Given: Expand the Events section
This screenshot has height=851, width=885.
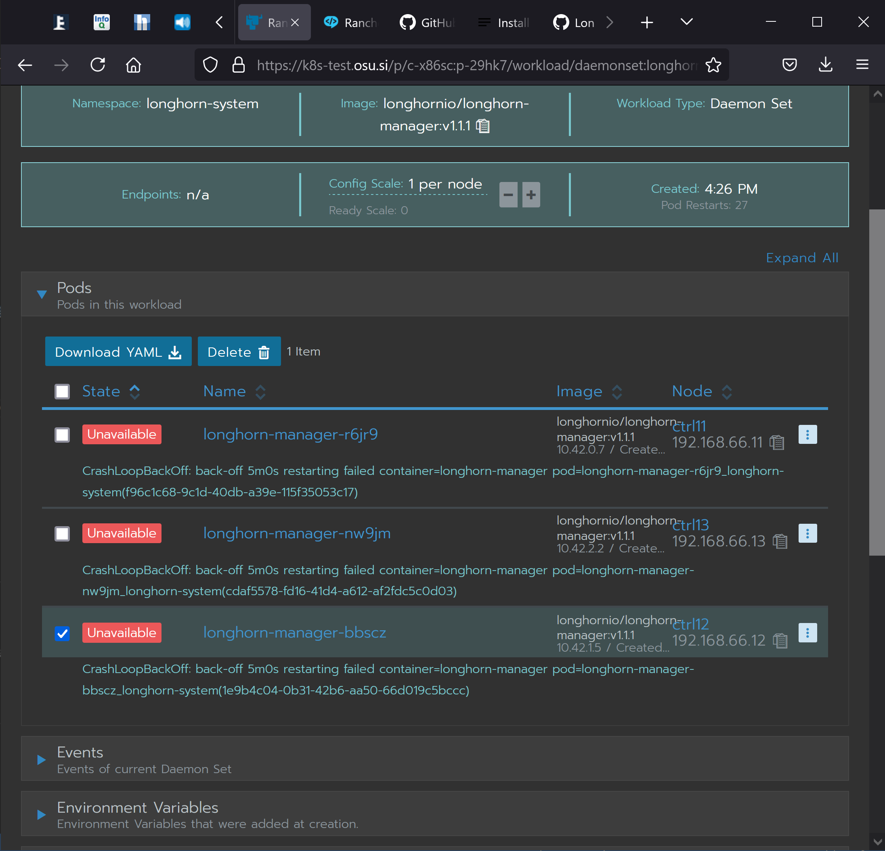Looking at the screenshot, I should pos(42,759).
